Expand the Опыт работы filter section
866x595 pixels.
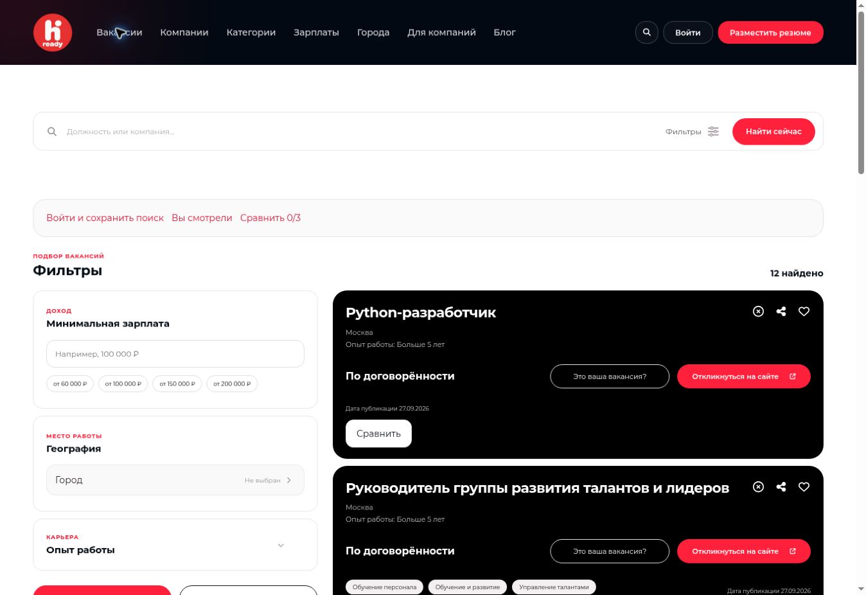click(x=175, y=545)
